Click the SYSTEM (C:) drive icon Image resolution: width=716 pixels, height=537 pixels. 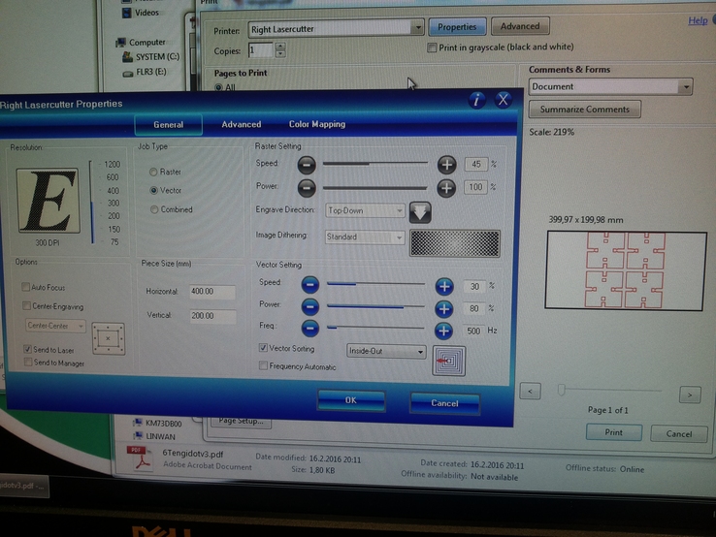[x=127, y=57]
